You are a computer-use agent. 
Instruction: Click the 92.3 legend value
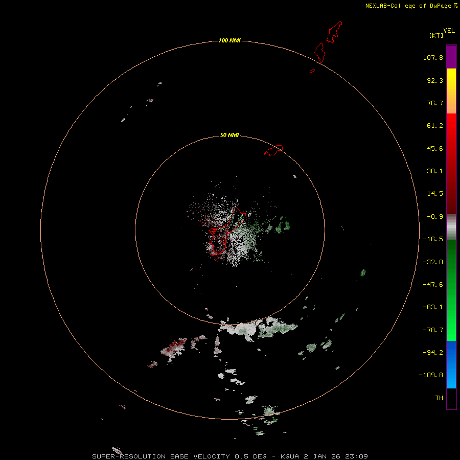coord(435,80)
